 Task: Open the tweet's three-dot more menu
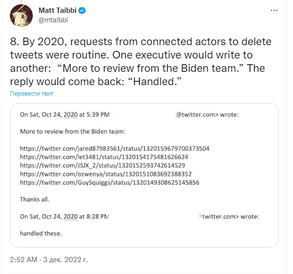tap(274, 10)
